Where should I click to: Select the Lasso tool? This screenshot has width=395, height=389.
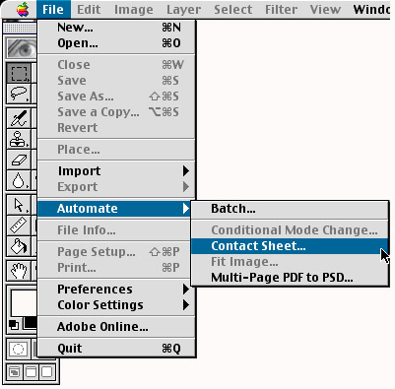tap(19, 94)
